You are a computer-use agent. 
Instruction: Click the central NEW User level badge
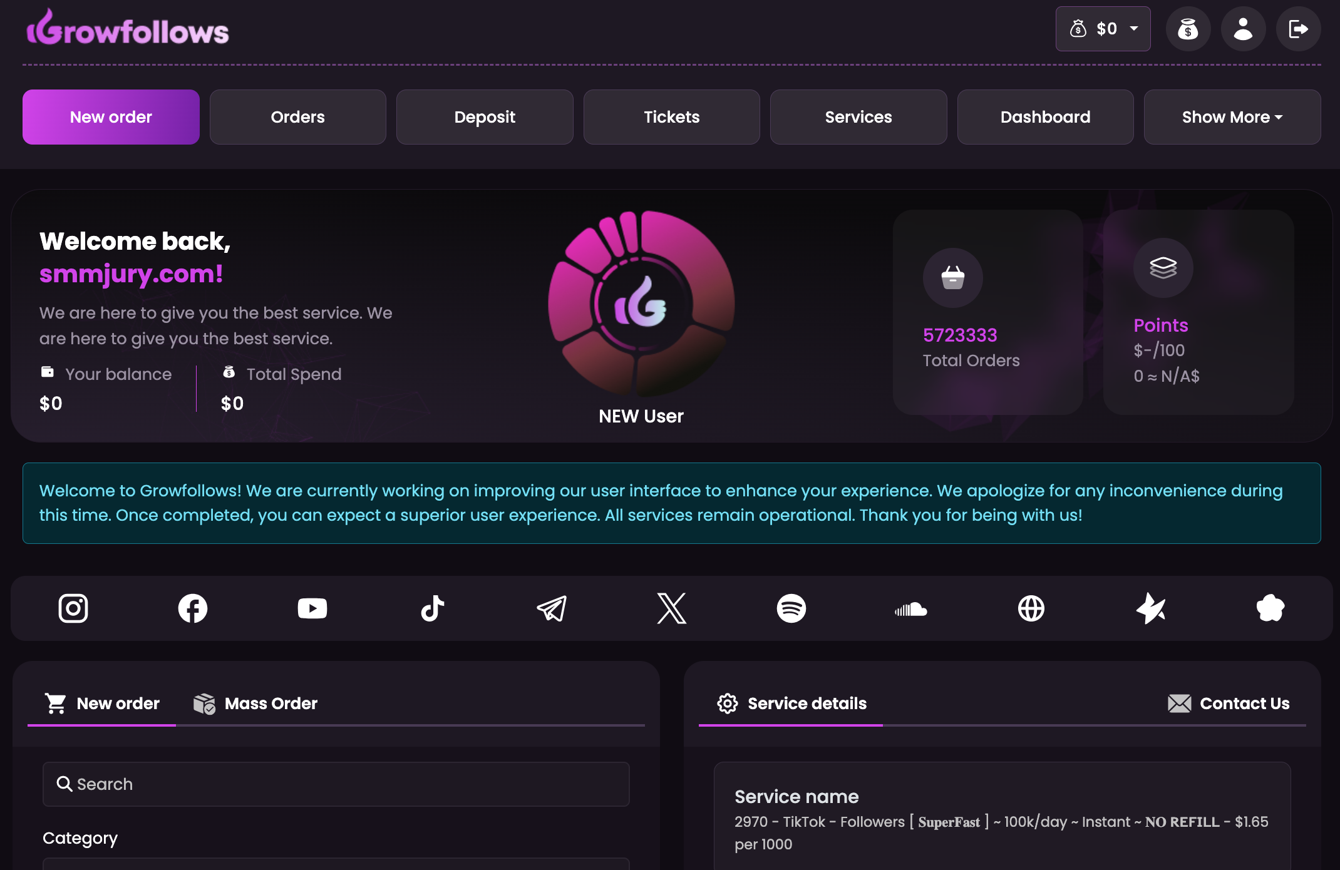641,304
